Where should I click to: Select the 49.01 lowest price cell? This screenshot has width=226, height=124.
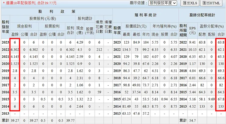pos(136,85)
